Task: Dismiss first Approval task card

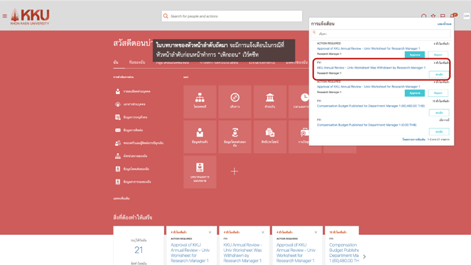Action: pos(210,232)
